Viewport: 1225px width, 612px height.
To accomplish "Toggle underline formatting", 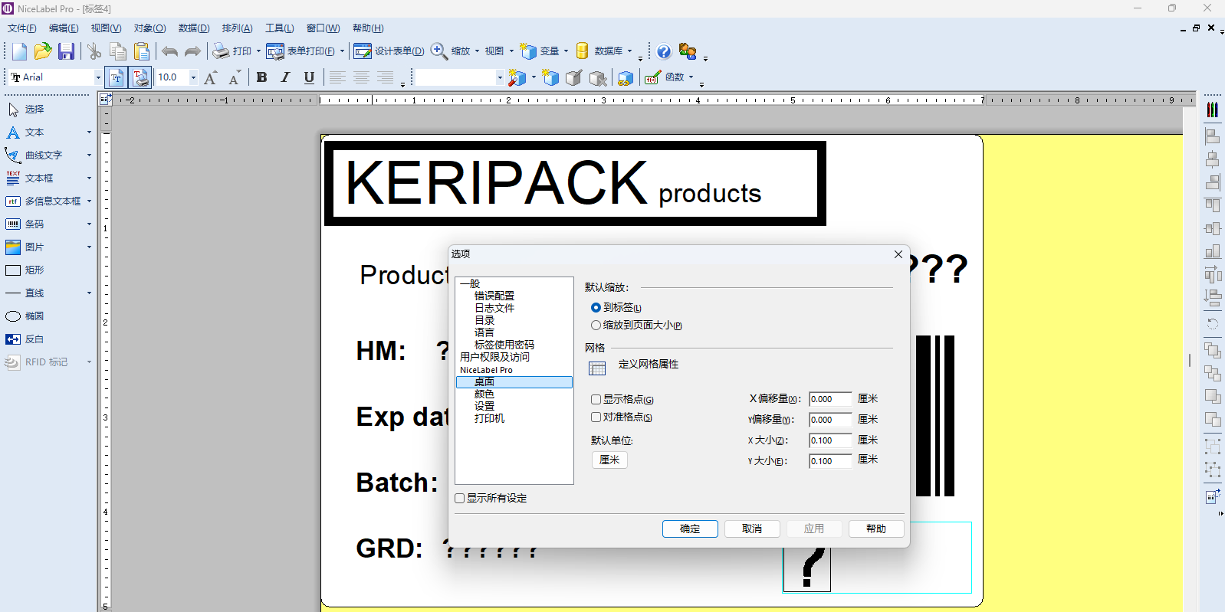I will click(x=309, y=77).
